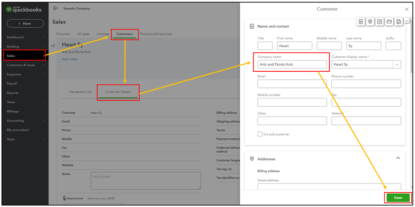This screenshot has width=415, height=207.
Task: Collapse the Addresses section chevron
Action: click(x=398, y=158)
